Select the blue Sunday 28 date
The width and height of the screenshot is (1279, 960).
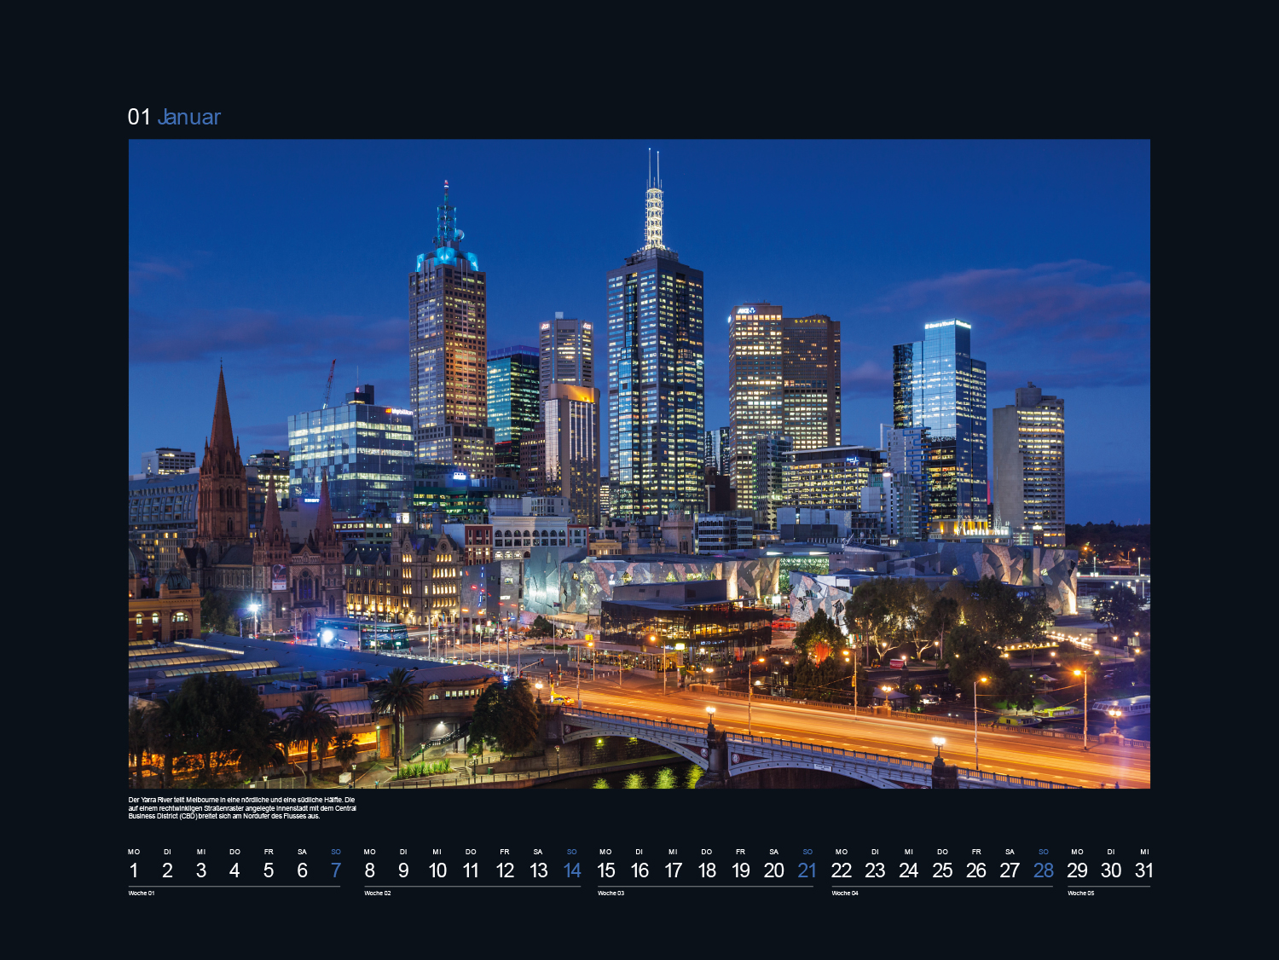click(x=1044, y=870)
